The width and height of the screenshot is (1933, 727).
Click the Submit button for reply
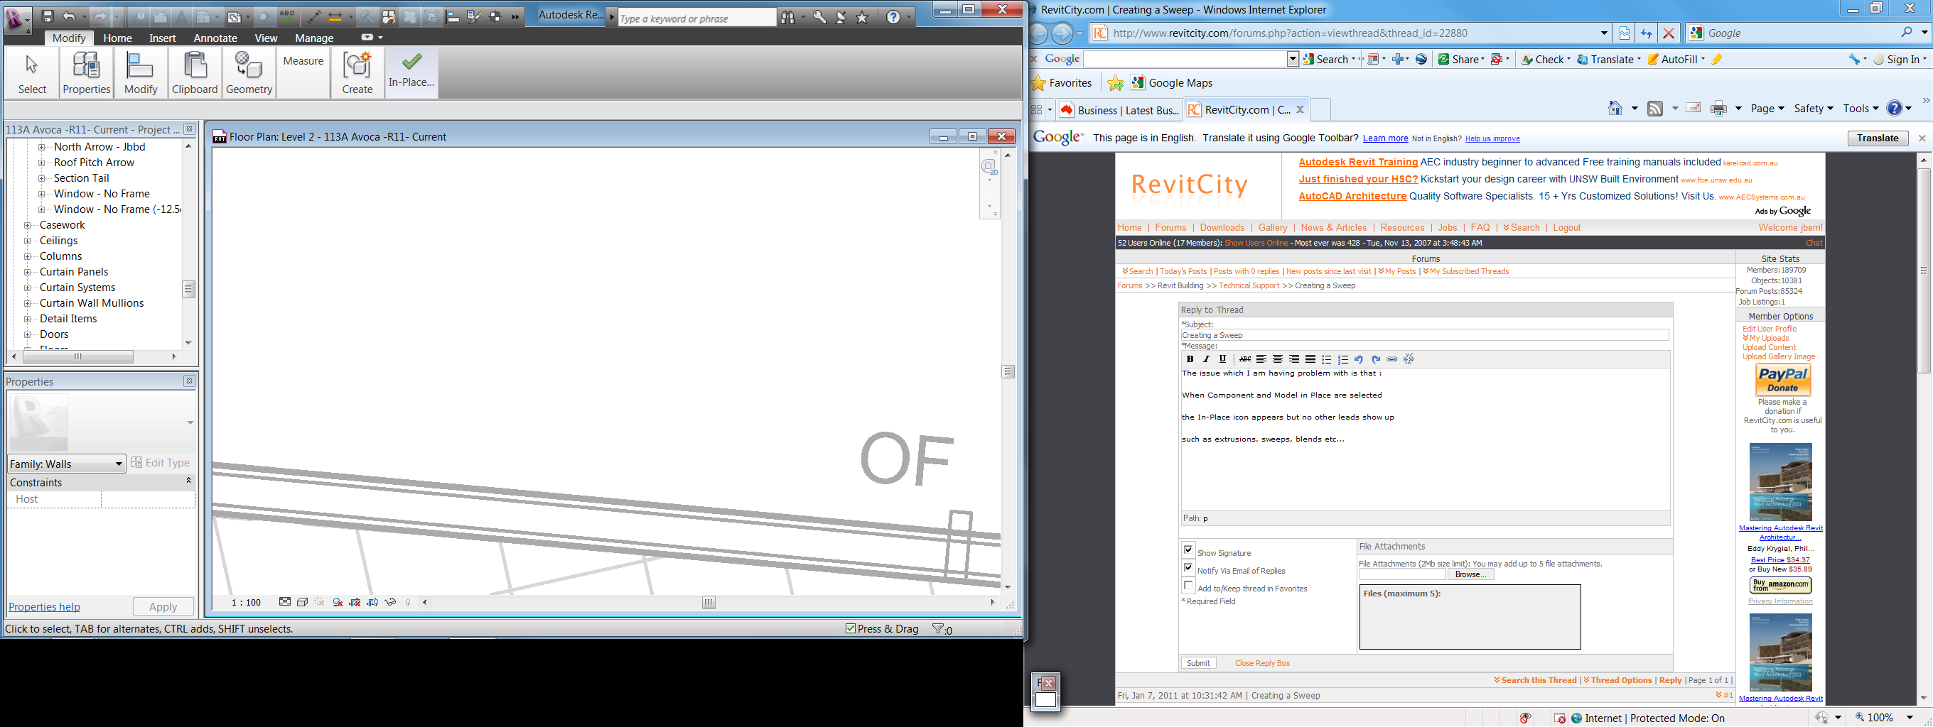coord(1198,663)
